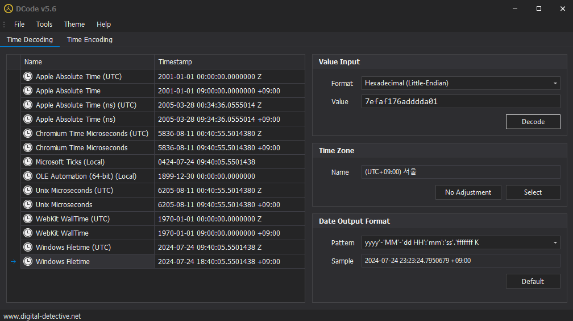The image size is (573, 321).
Task: Open the File menu
Action: (19, 24)
